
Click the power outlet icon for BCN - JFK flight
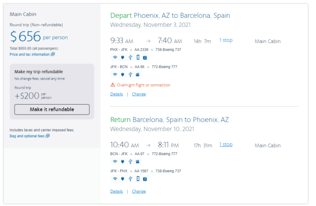123,162
